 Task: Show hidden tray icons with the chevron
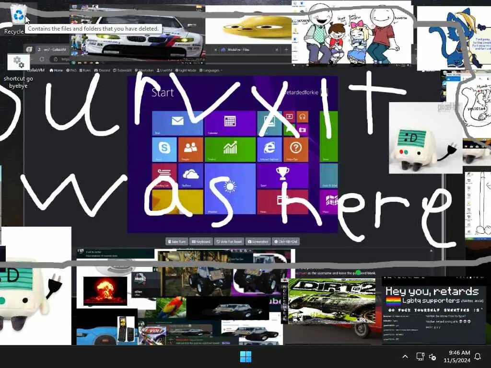click(x=405, y=356)
